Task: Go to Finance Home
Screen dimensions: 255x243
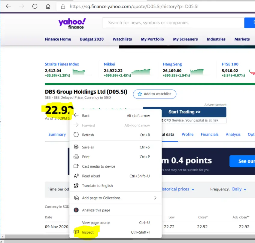Action: [58, 39]
